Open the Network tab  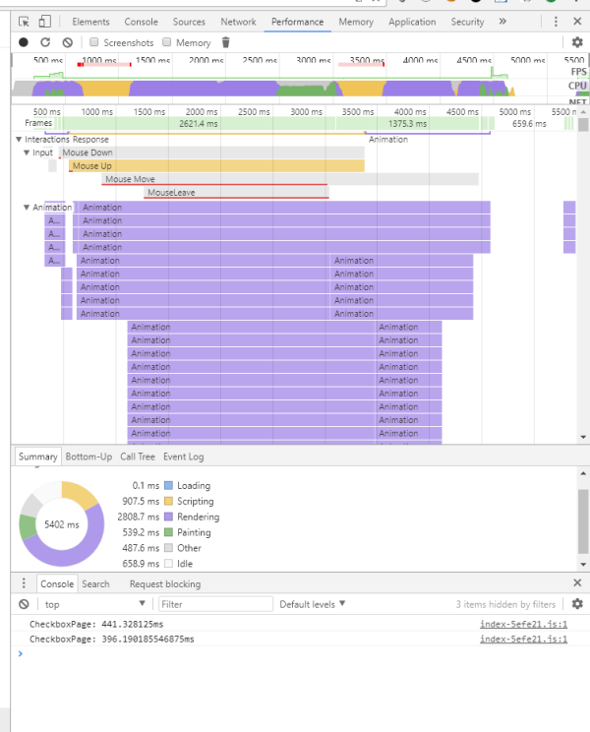[238, 22]
